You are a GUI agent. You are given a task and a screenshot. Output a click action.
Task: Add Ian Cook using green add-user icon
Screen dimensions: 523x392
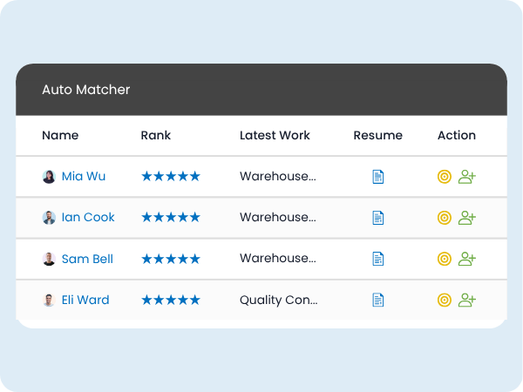[x=467, y=218]
